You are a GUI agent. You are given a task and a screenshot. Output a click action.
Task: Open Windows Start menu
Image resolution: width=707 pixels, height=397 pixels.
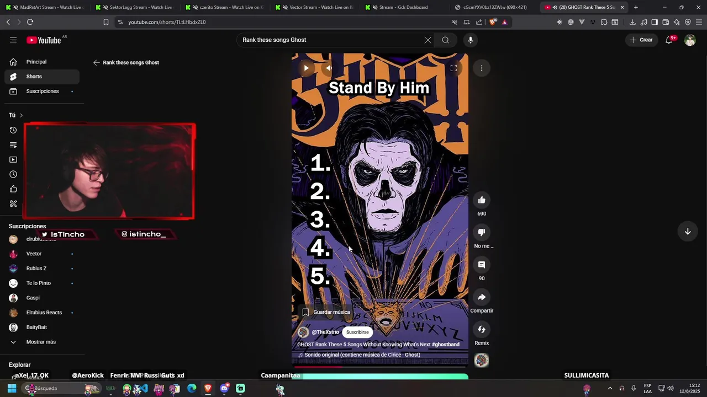click(x=12, y=388)
